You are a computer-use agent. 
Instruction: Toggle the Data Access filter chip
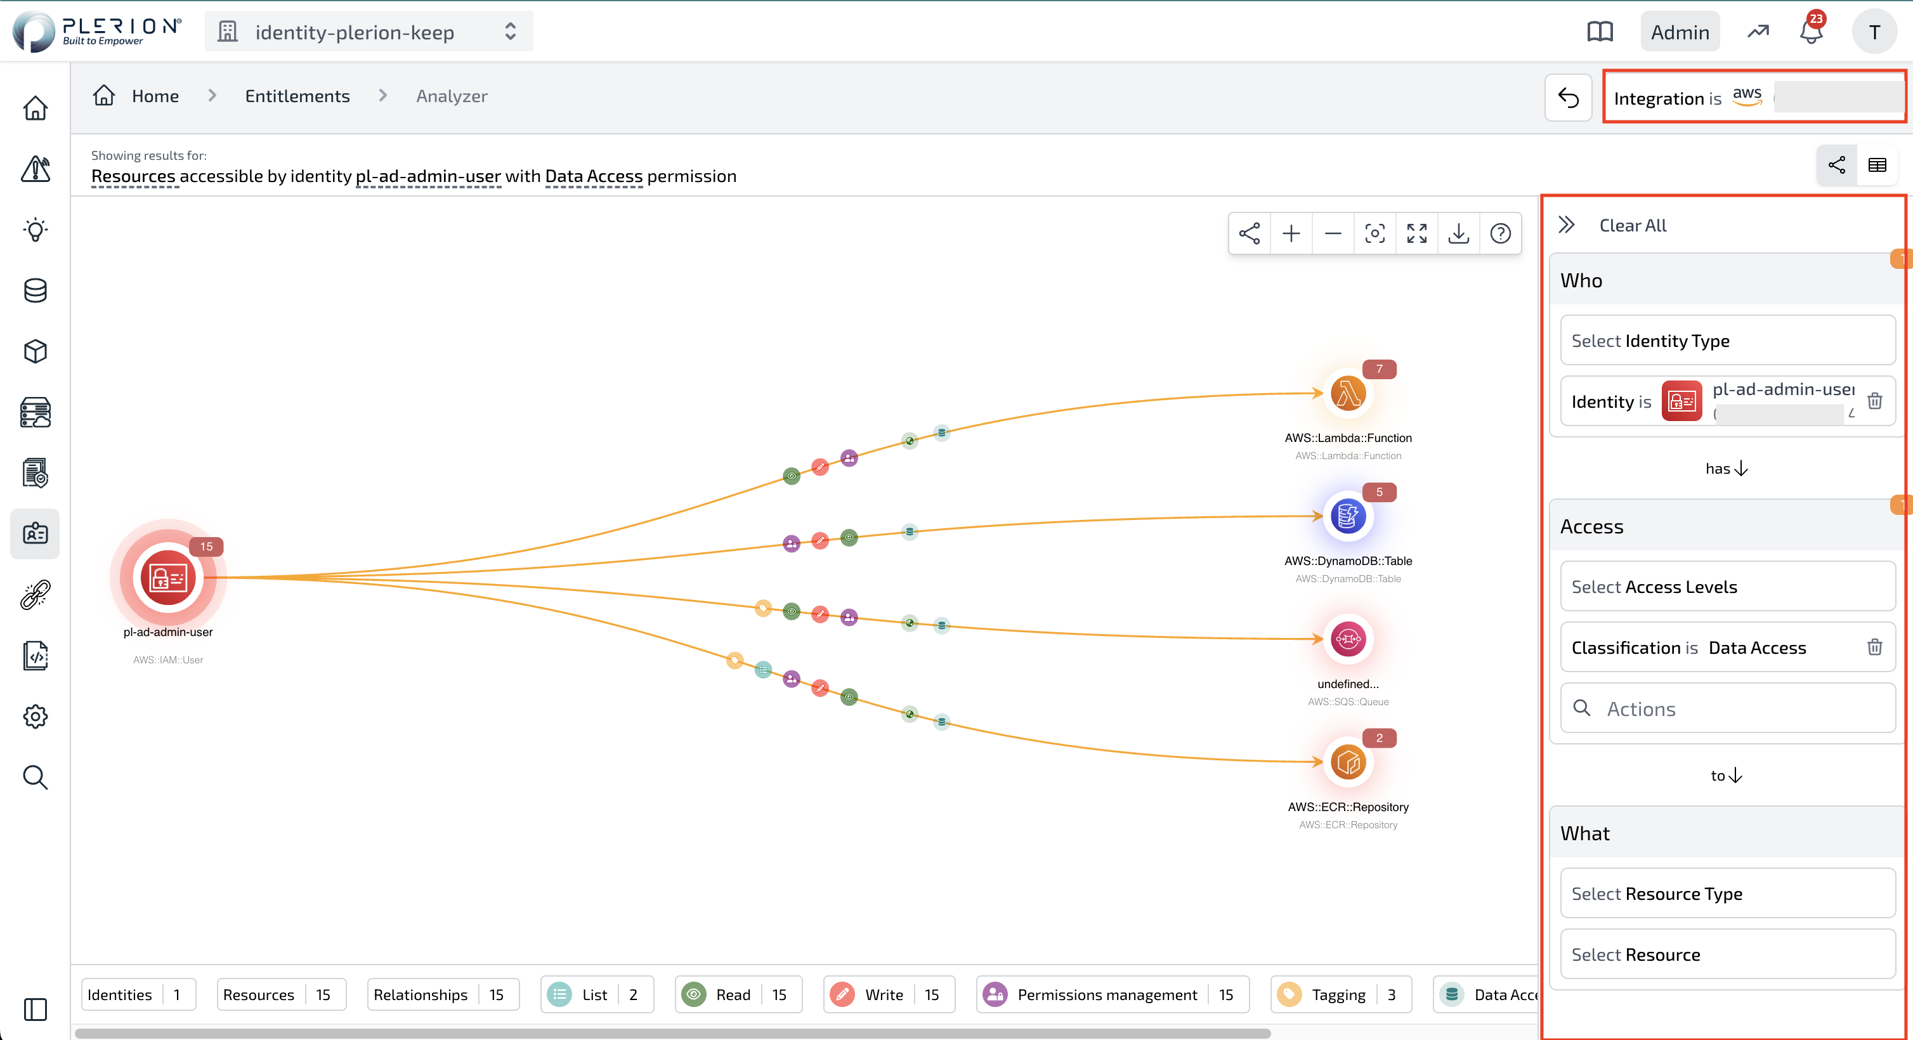pyautogui.click(x=1485, y=995)
